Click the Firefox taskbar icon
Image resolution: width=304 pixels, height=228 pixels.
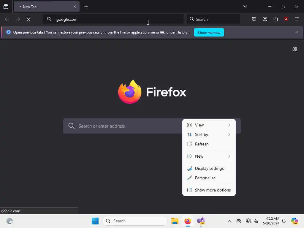pyautogui.click(x=188, y=221)
